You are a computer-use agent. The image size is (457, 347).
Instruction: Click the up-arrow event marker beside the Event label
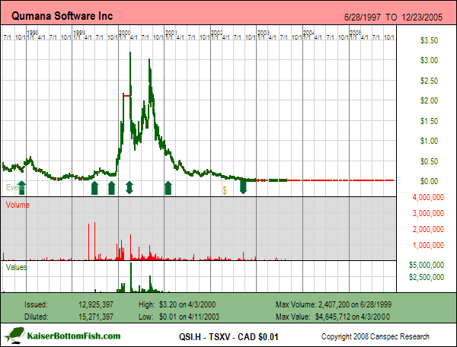click(22, 188)
